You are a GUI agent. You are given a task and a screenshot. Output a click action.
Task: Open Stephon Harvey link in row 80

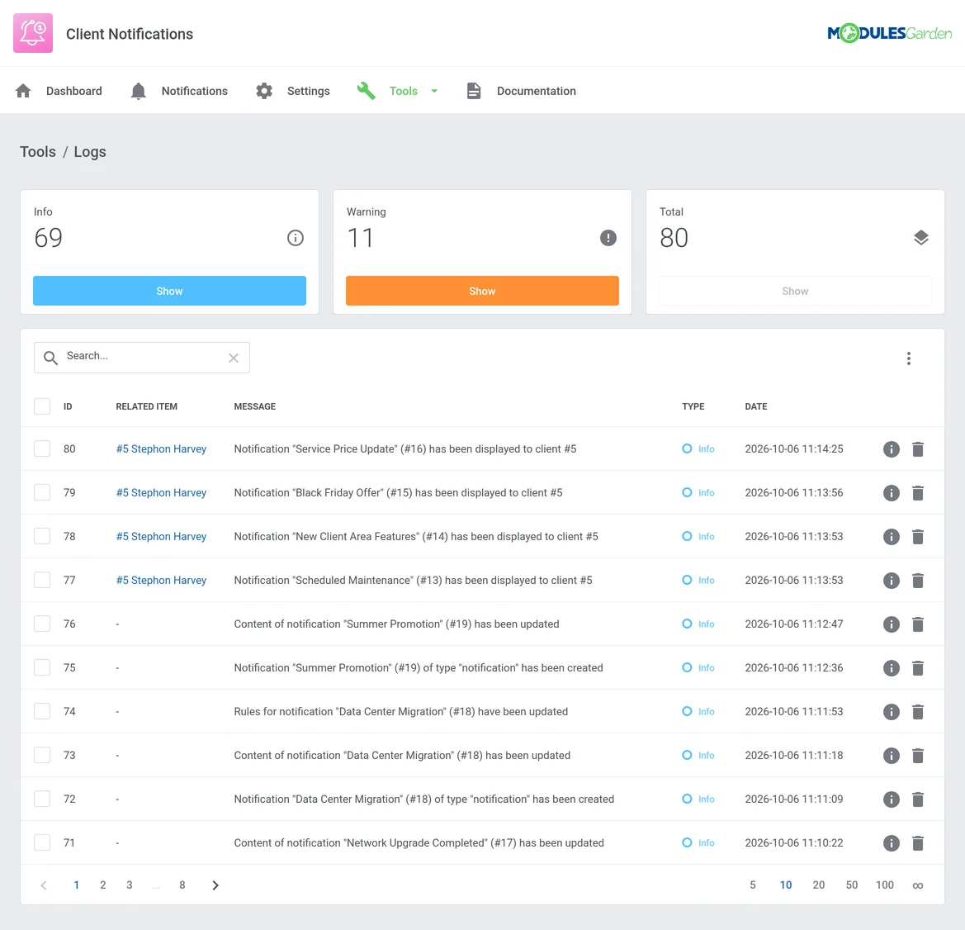coord(161,449)
